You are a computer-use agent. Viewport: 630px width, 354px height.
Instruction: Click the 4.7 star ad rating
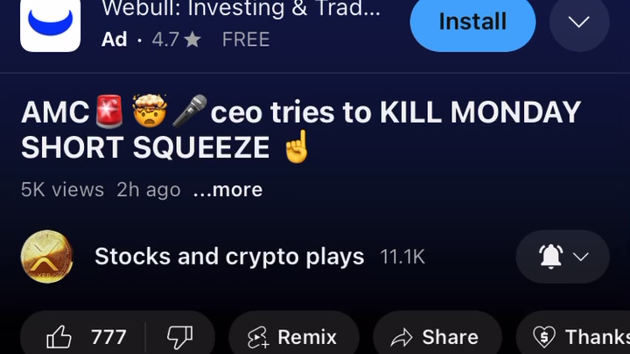tap(176, 40)
